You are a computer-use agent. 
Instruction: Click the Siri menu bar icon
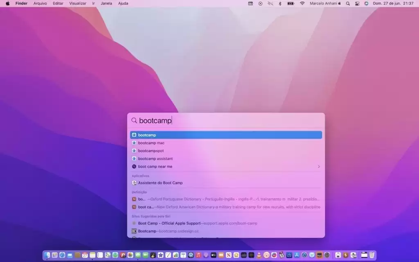(x=366, y=3)
